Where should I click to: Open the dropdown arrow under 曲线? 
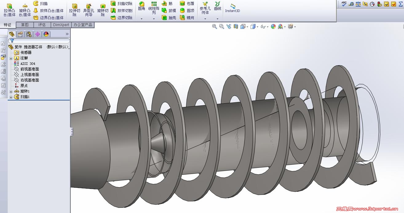[x=218, y=19]
